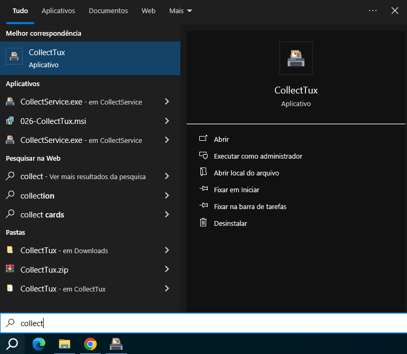Open the CollectTux.zip archive result

(x=44, y=270)
